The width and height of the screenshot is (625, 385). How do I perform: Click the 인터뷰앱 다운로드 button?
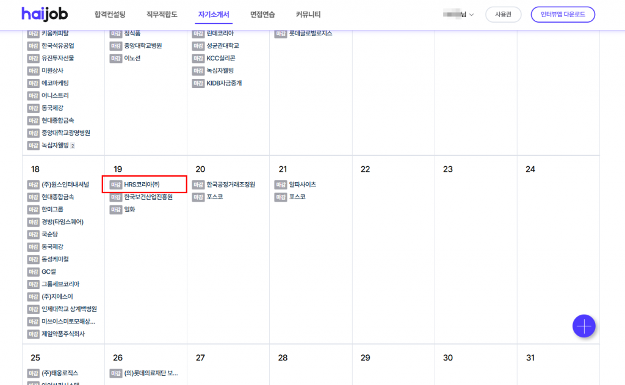point(562,15)
